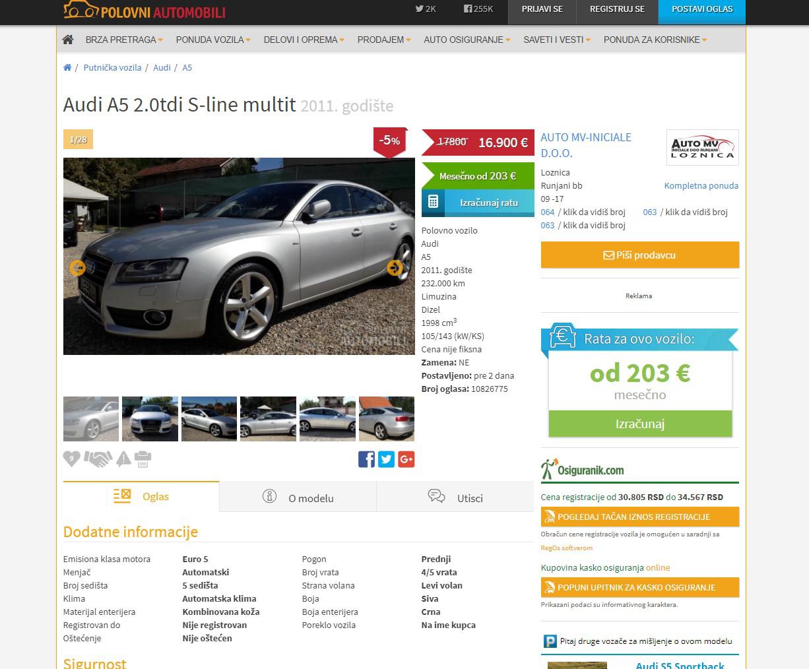Open the Putnička vozila breadcrumb
Screen dimensions: 809x669
(x=112, y=67)
